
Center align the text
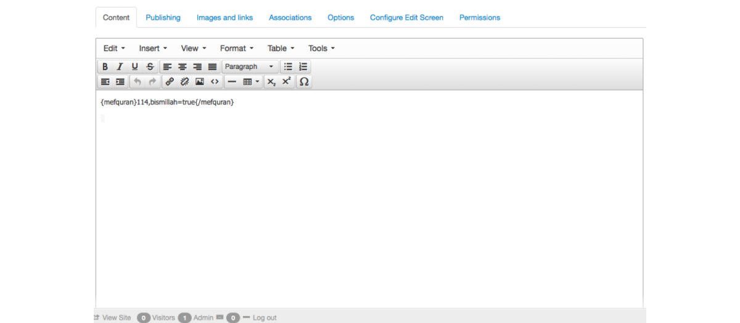tap(182, 66)
